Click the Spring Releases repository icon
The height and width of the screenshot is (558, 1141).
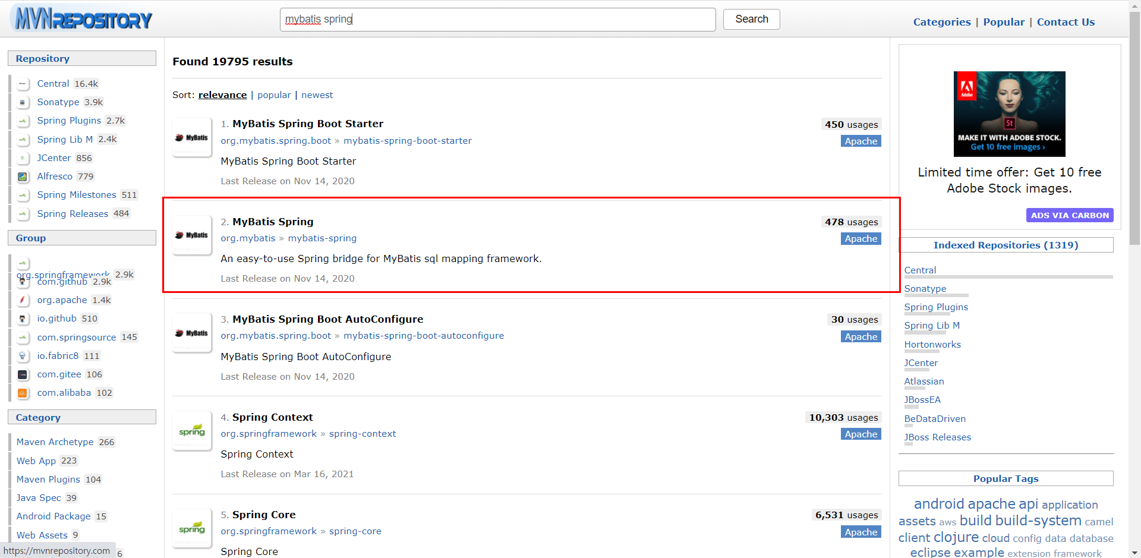(x=23, y=214)
